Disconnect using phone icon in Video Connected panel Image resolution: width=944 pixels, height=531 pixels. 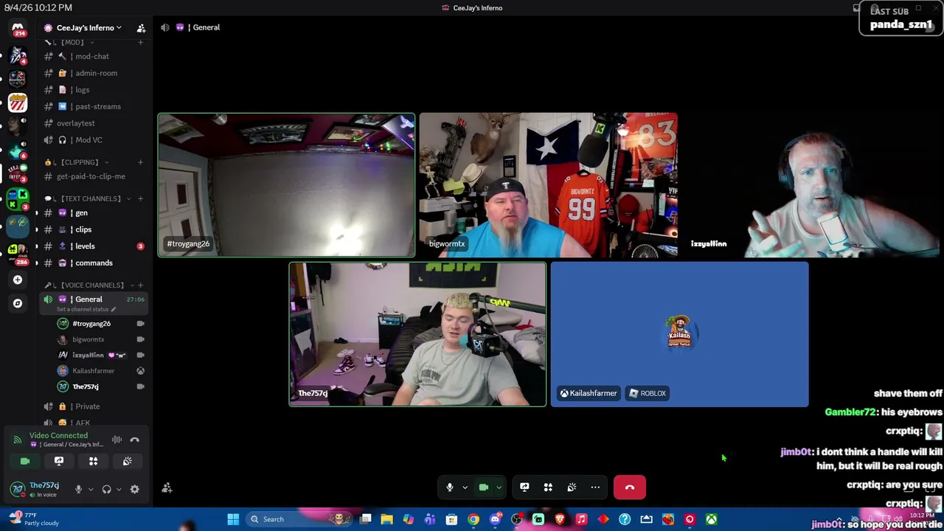pyautogui.click(x=134, y=440)
